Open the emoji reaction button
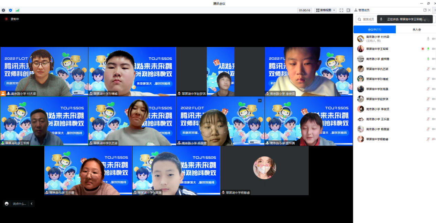The image size is (436, 223). pos(7,203)
